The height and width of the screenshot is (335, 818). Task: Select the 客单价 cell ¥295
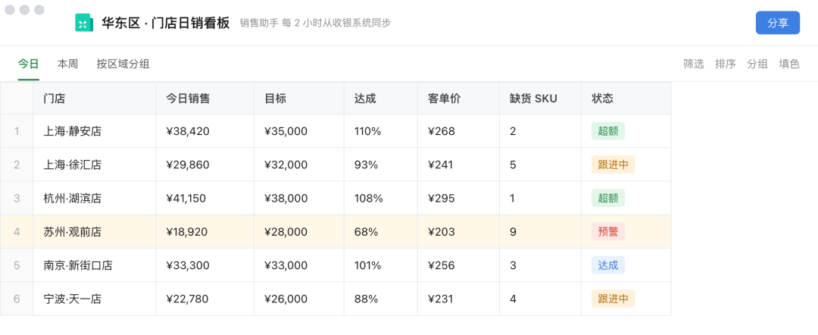[x=458, y=199]
